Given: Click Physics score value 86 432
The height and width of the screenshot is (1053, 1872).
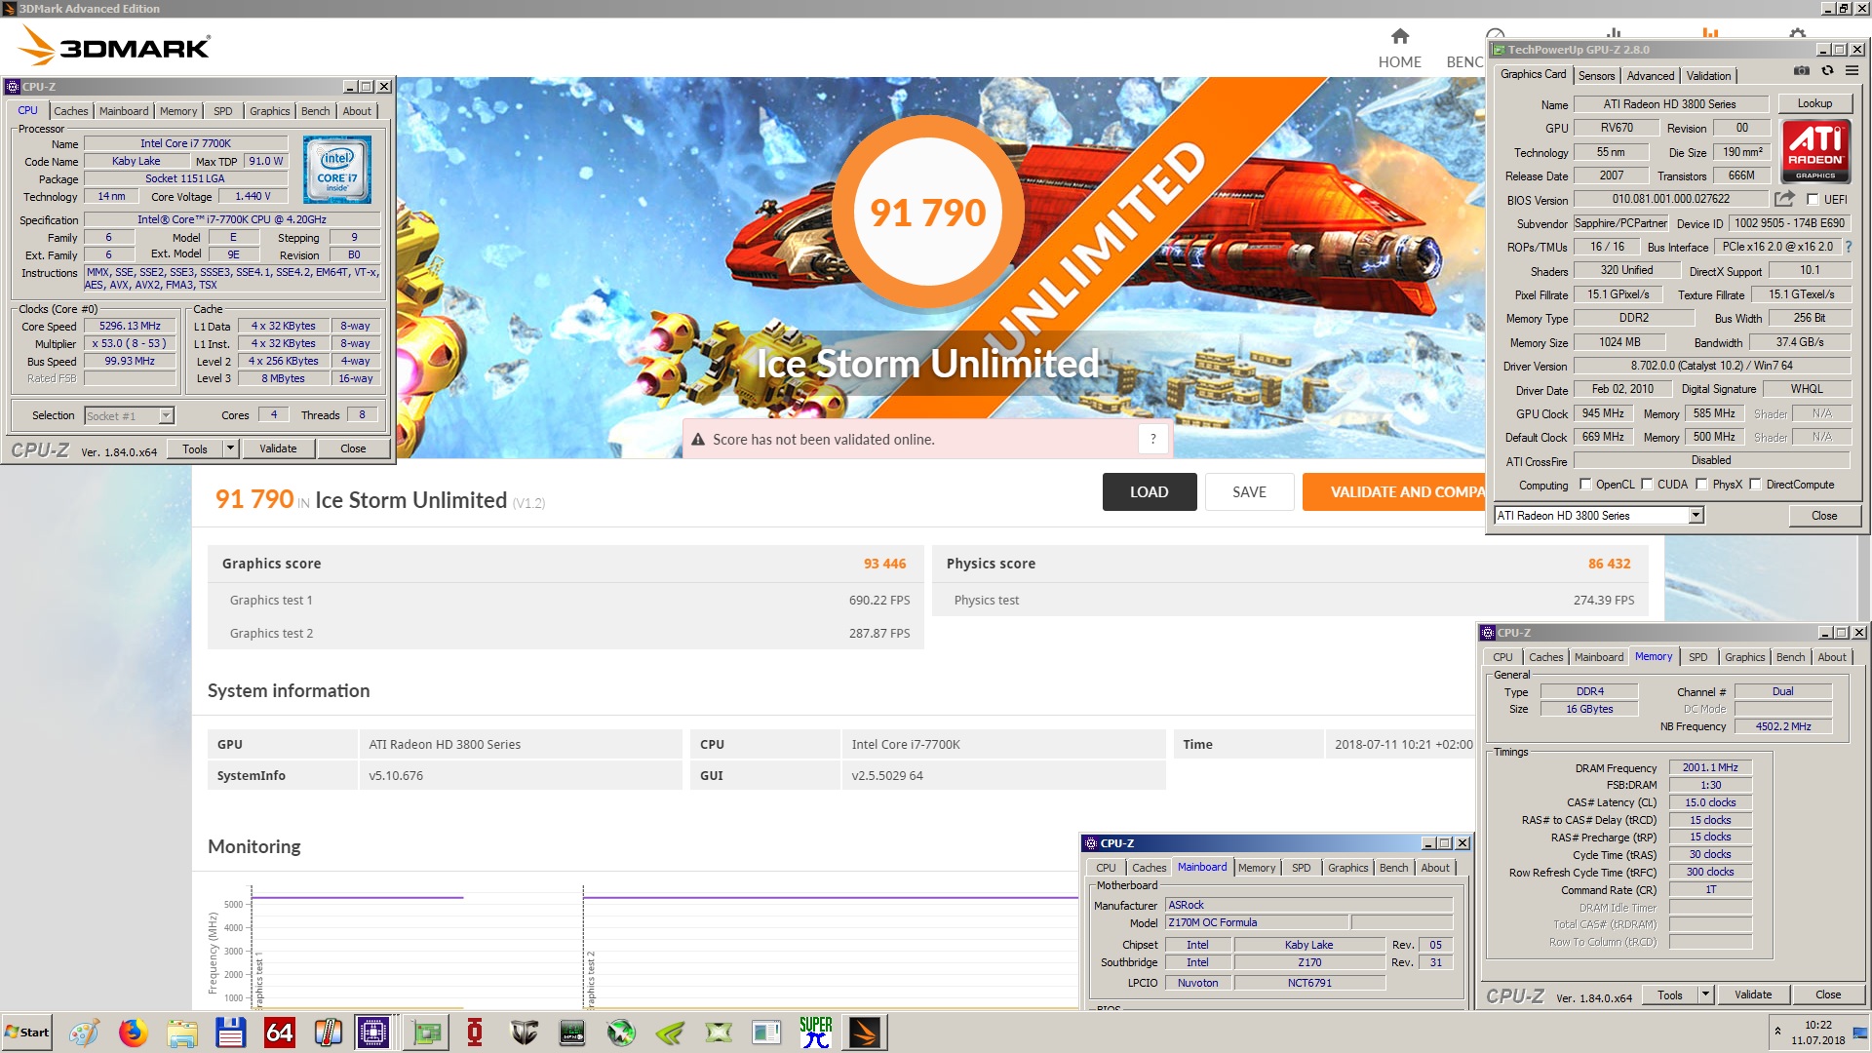Looking at the screenshot, I should [x=1609, y=564].
